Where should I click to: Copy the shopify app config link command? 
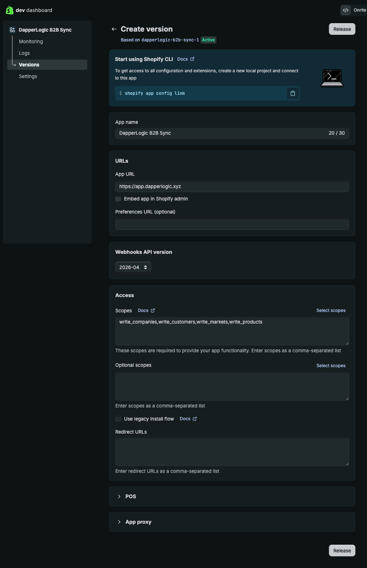point(293,93)
